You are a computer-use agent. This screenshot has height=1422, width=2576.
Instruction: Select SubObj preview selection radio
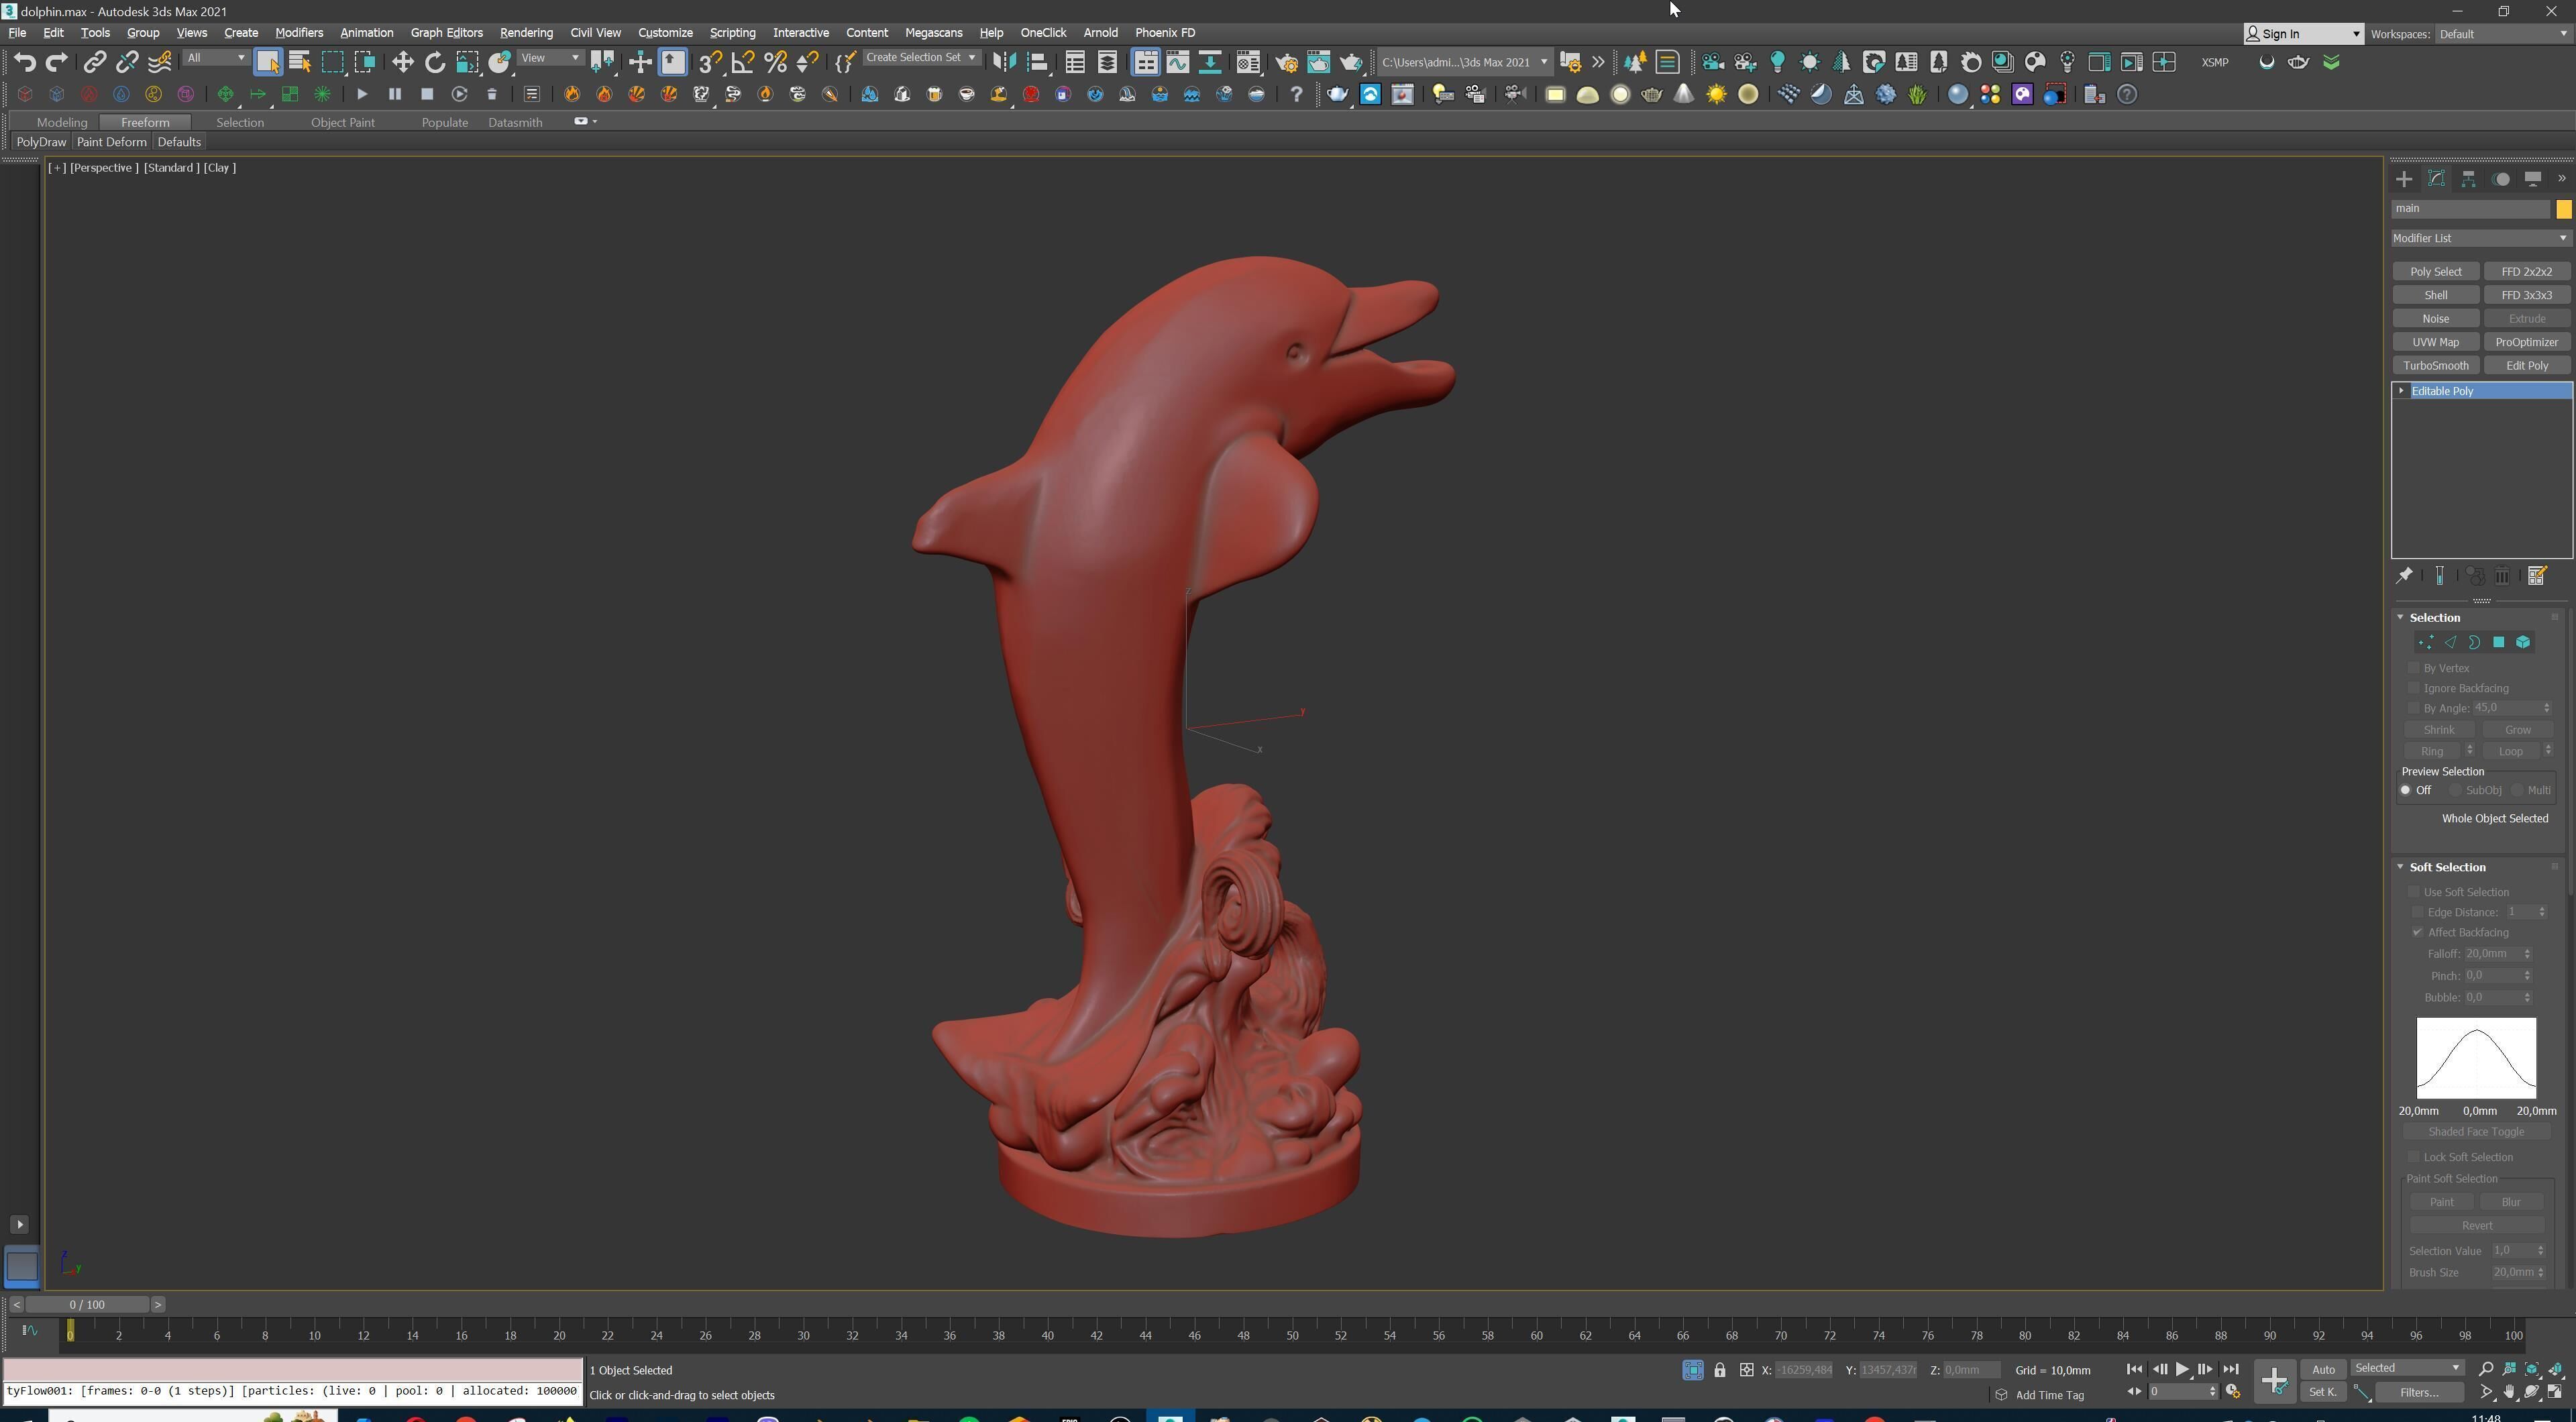tap(2455, 790)
